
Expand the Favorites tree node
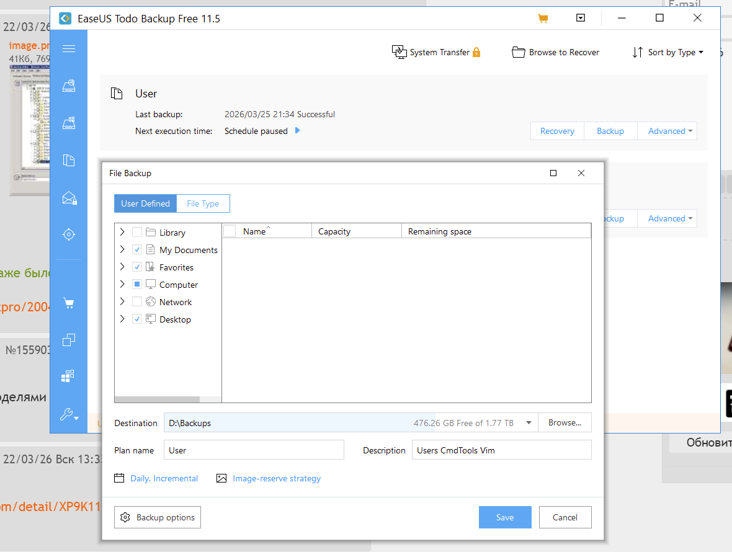(x=122, y=267)
